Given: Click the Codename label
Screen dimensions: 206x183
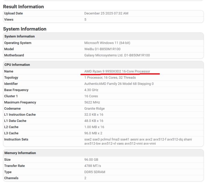Looking at the screenshot, I should pos(12,108).
